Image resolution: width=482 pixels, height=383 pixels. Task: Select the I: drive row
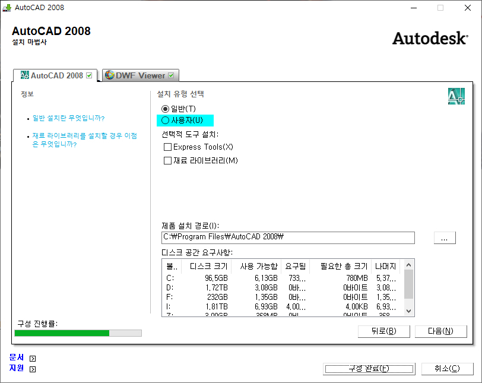coord(283,307)
